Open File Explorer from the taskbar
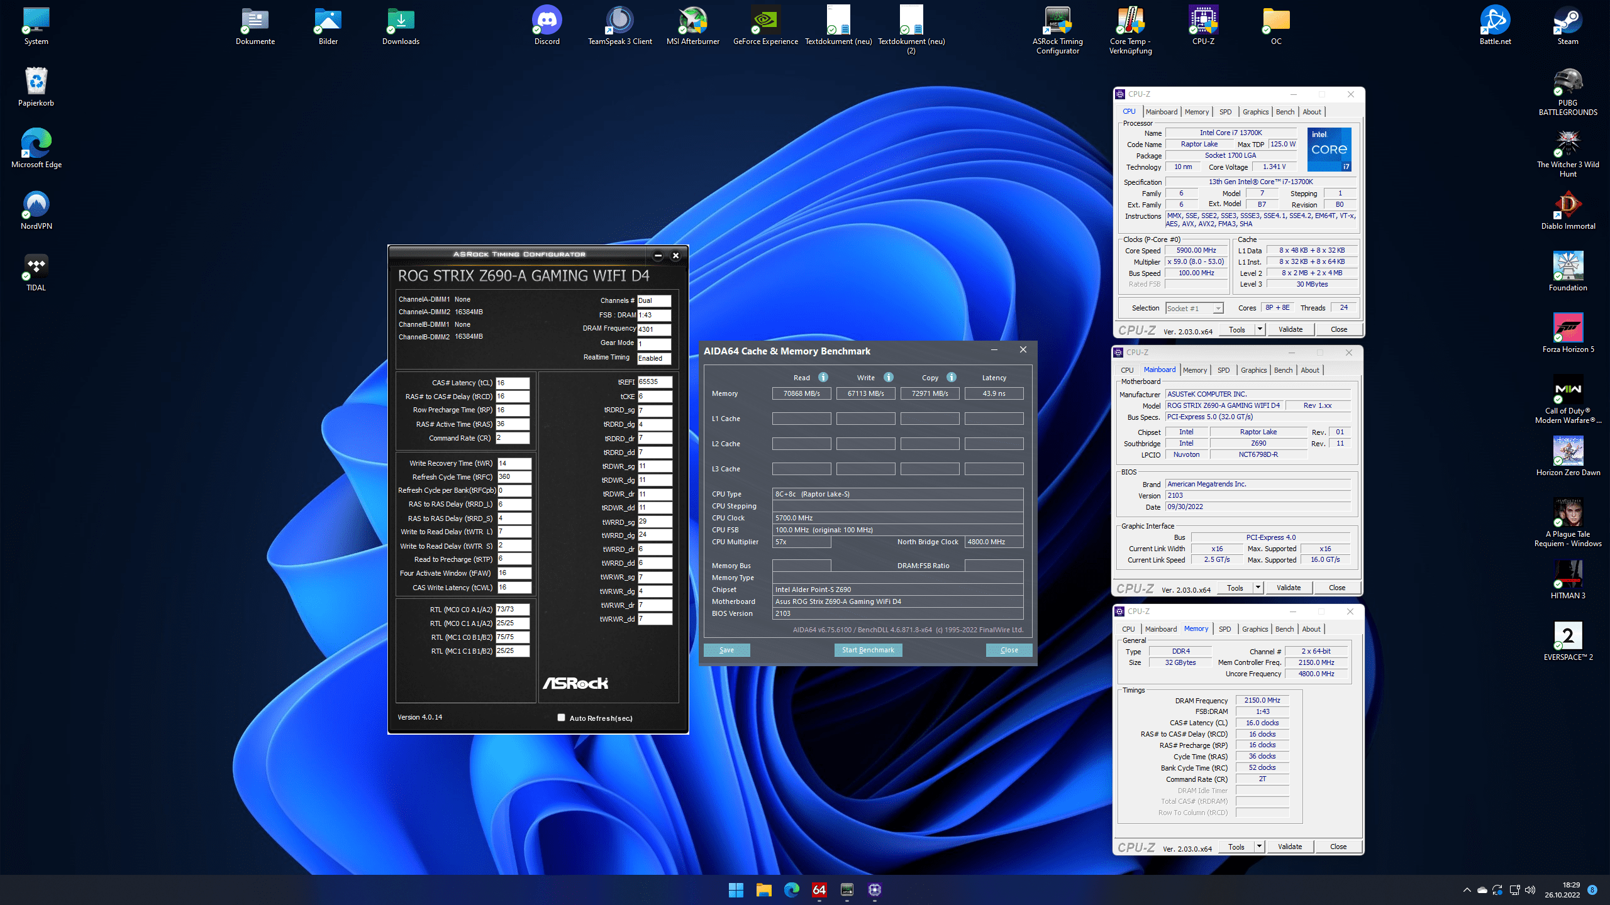 tap(763, 889)
